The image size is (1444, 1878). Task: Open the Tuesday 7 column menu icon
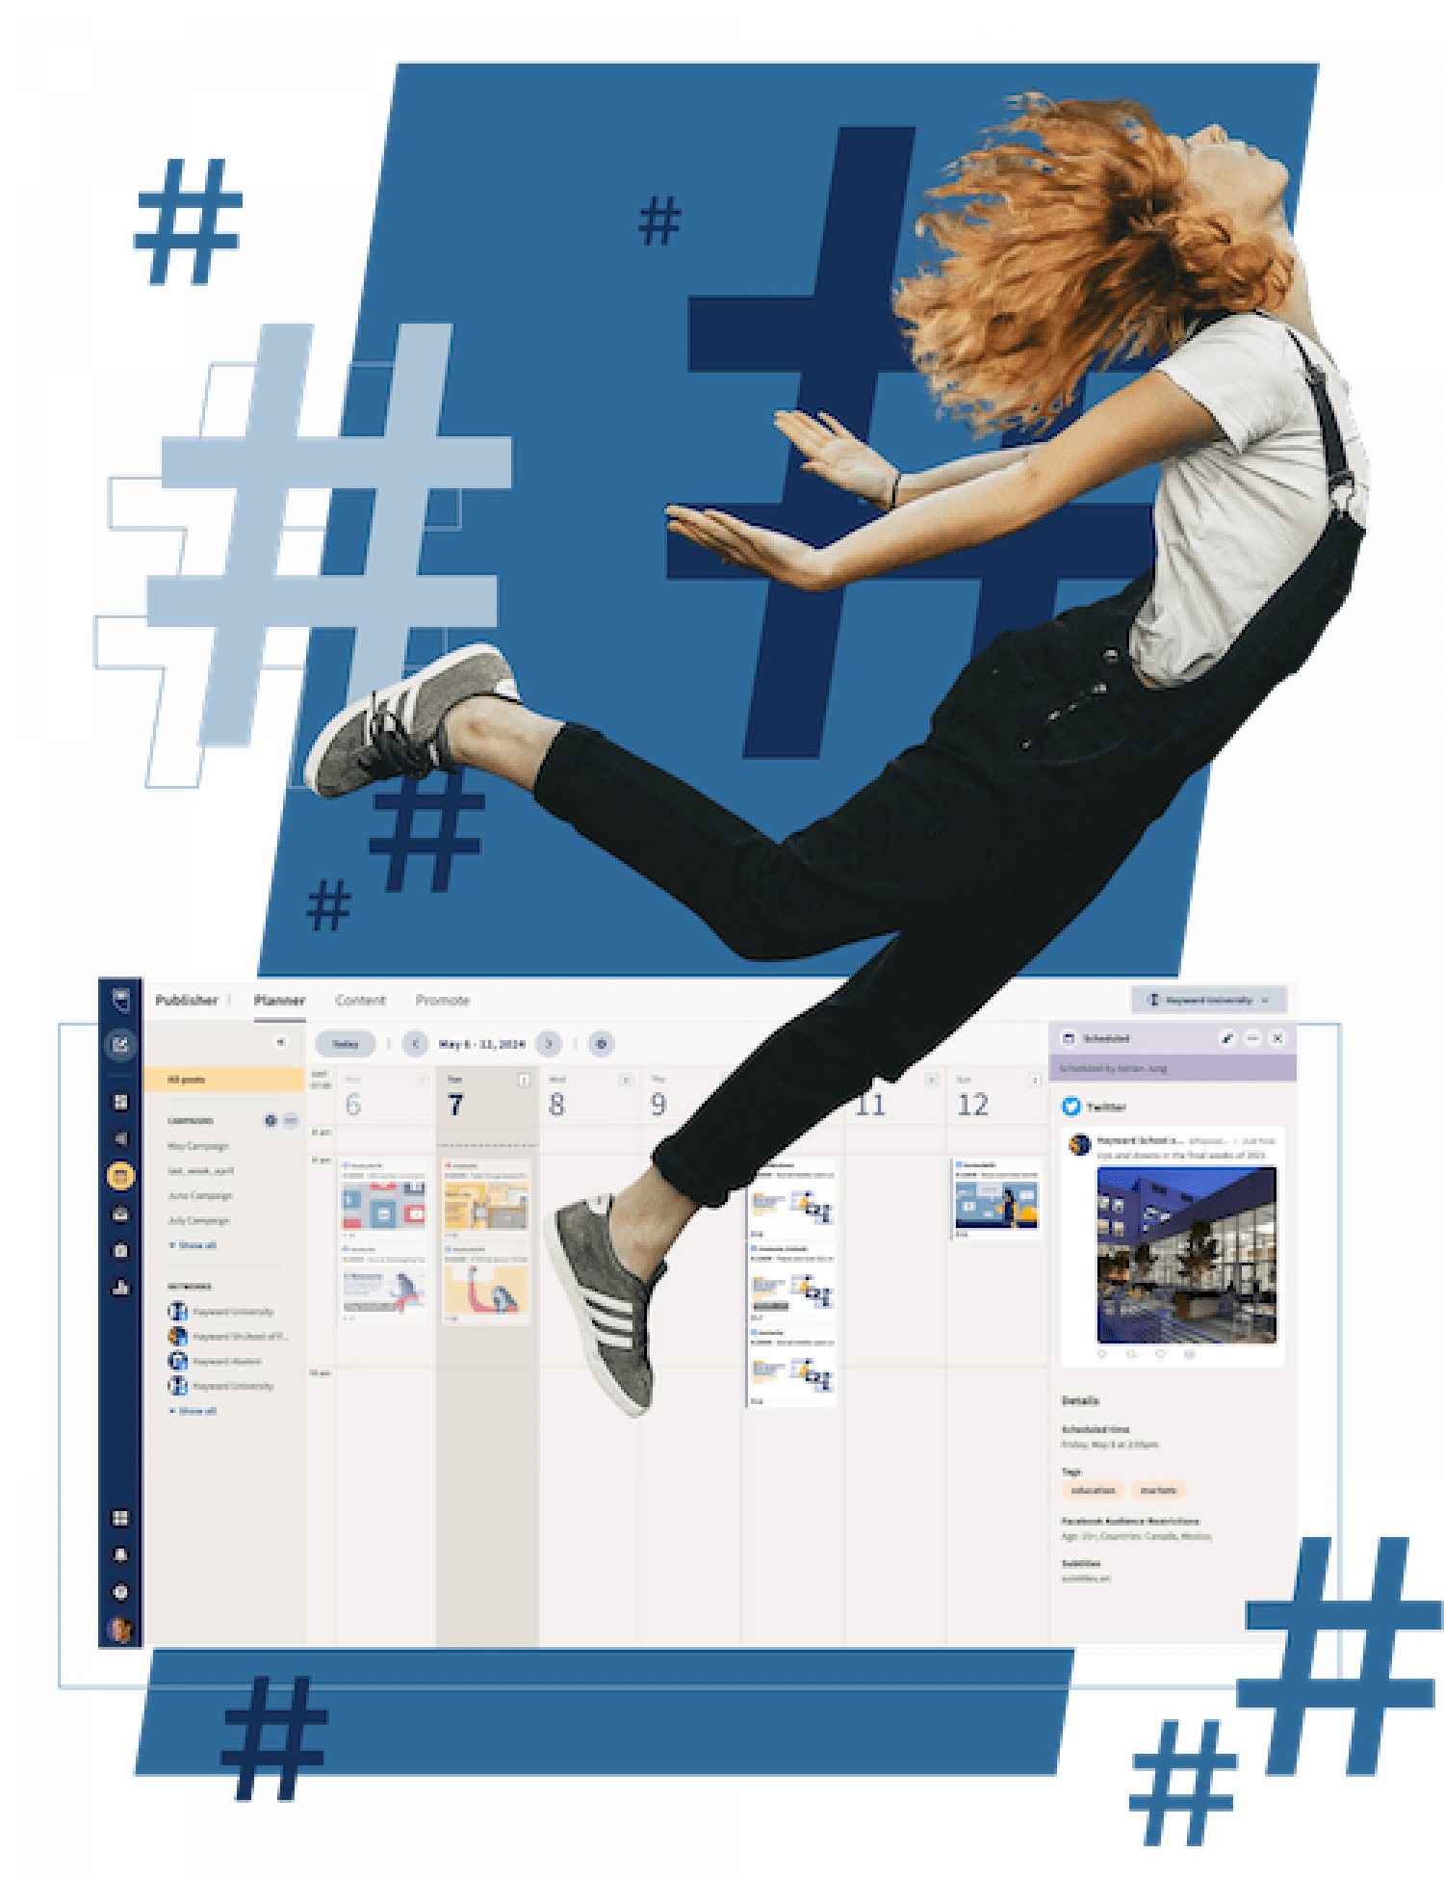[x=524, y=1081]
